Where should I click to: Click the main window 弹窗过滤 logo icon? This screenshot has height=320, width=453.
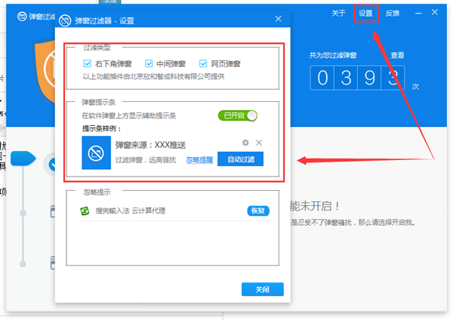(22, 17)
